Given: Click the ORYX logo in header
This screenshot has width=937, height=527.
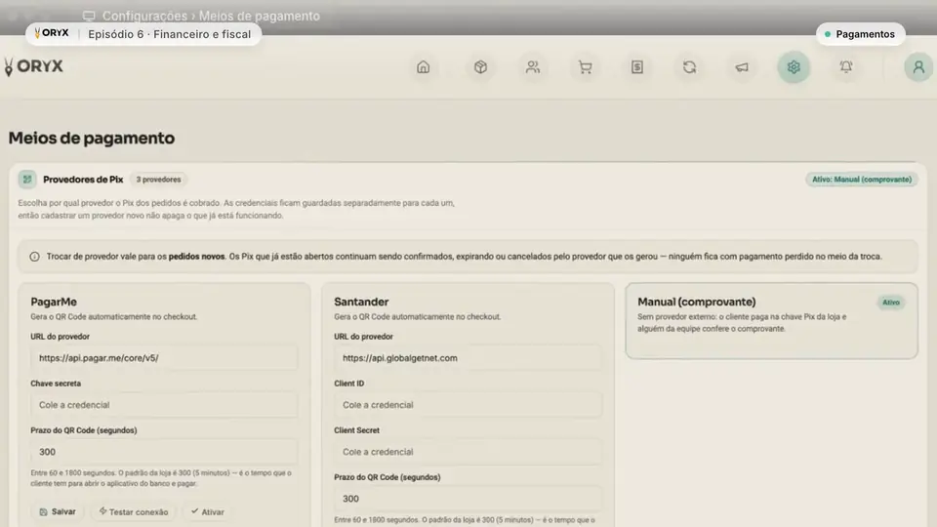Looking at the screenshot, I should 33,66.
